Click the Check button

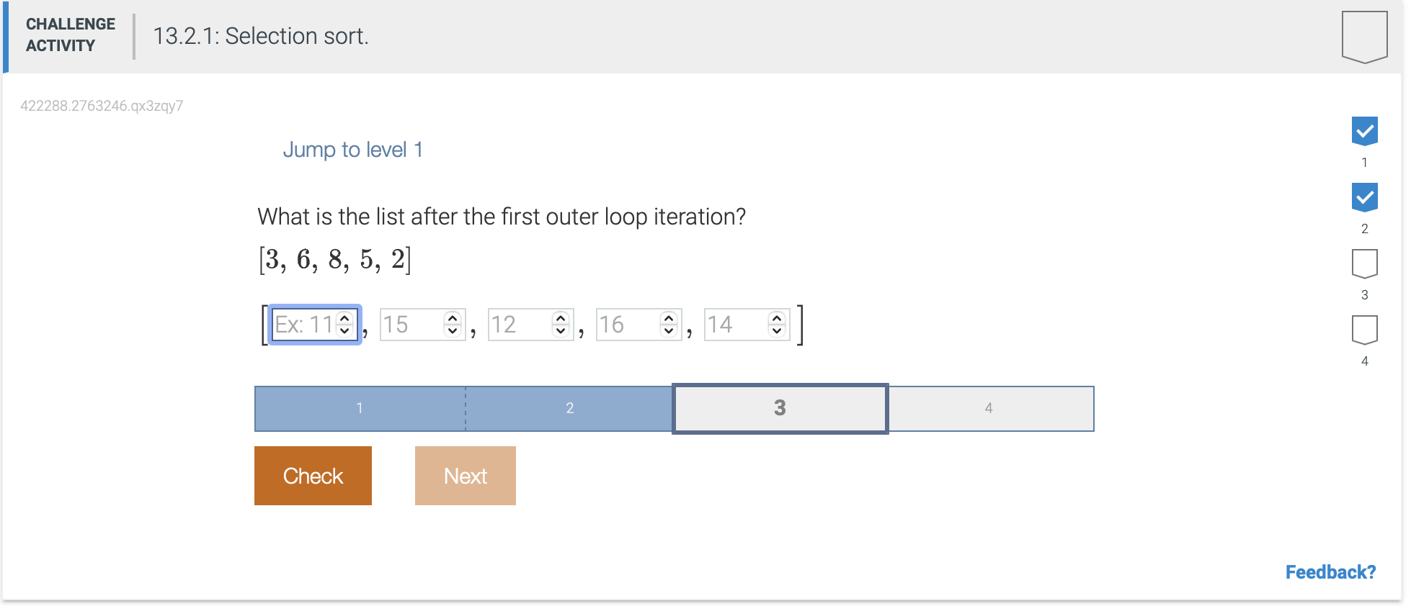pyautogui.click(x=313, y=476)
